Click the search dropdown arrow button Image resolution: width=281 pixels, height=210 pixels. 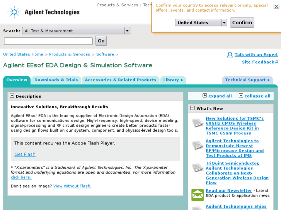(x=127, y=31)
